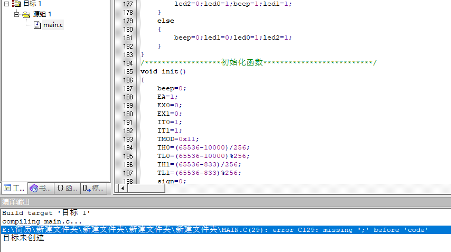Click the 目标未创建 output line
Viewport: 451px width, 252px height.
pyautogui.click(x=23, y=238)
